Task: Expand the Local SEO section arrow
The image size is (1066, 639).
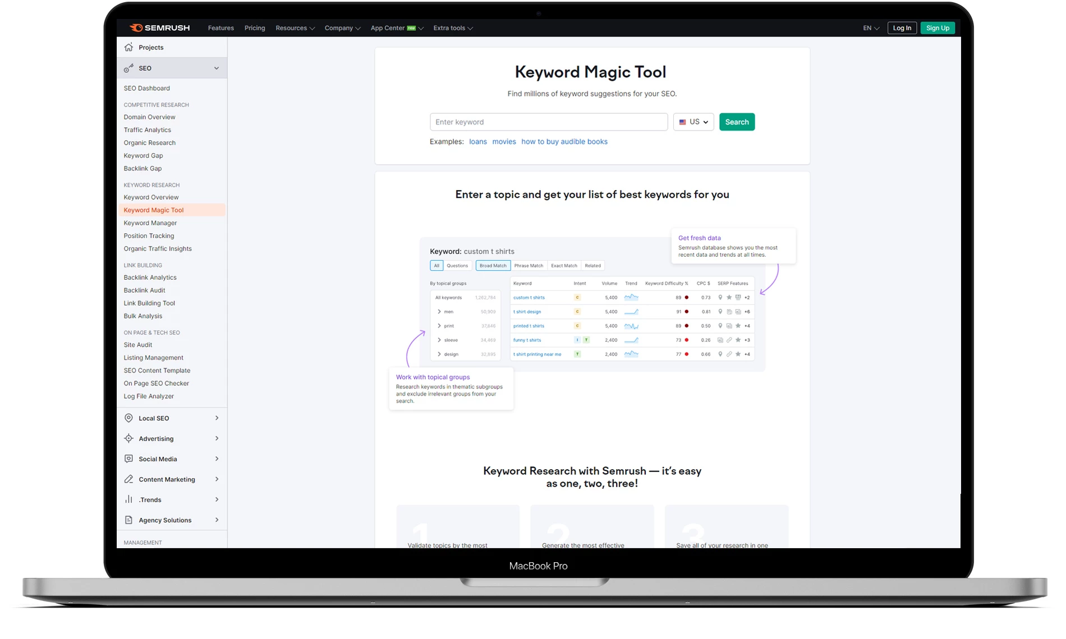Action: [217, 418]
